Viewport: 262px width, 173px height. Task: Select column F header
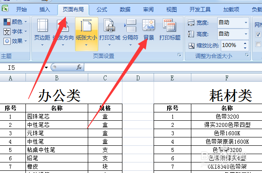pyautogui.click(x=226, y=78)
